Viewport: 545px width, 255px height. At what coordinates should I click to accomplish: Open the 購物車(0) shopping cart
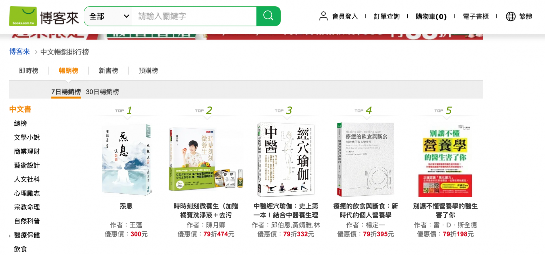pyautogui.click(x=431, y=16)
